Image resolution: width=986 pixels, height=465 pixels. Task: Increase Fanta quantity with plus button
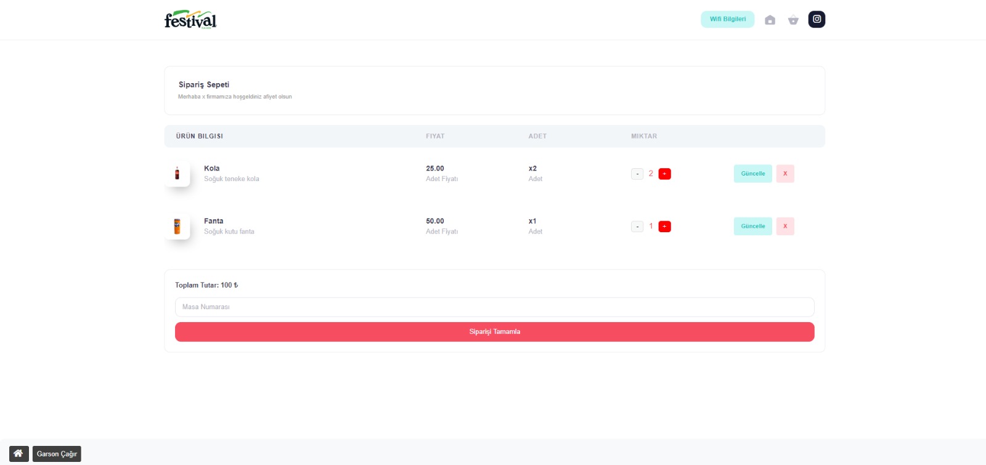pyautogui.click(x=664, y=227)
